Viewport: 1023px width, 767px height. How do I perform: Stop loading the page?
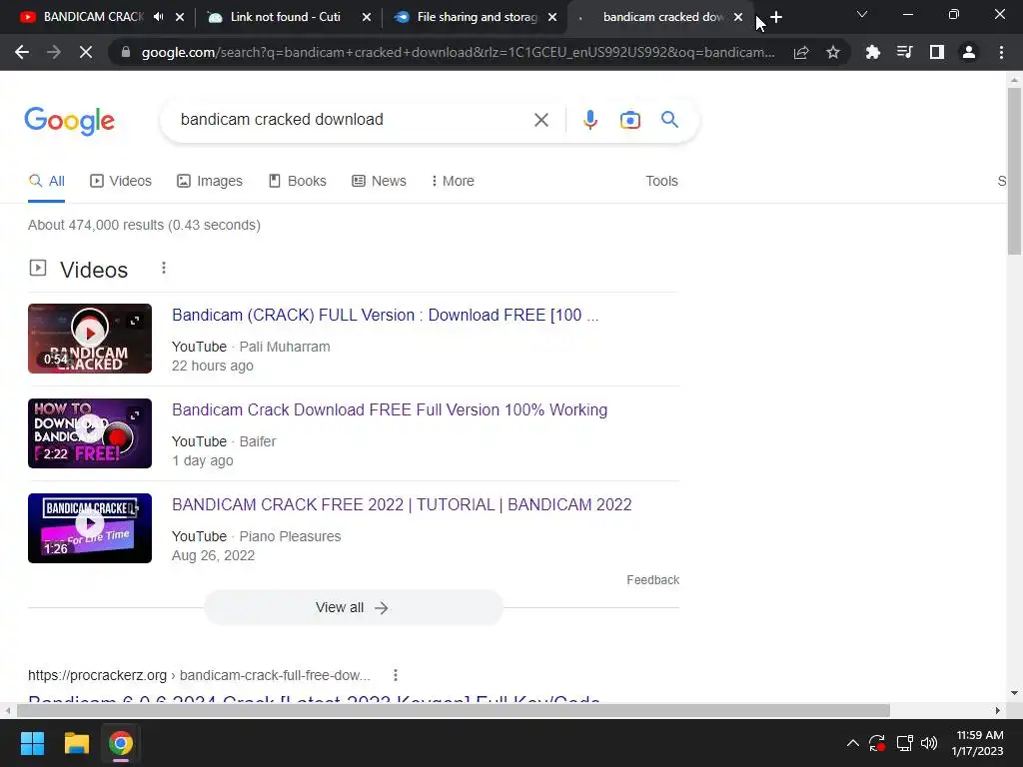point(86,52)
